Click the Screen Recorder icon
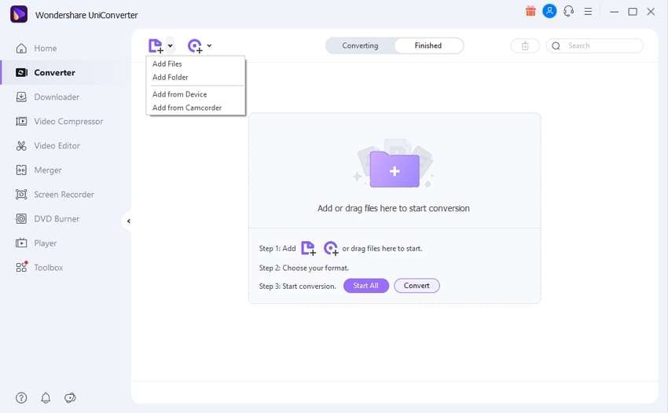The width and height of the screenshot is (668, 413). [x=21, y=195]
